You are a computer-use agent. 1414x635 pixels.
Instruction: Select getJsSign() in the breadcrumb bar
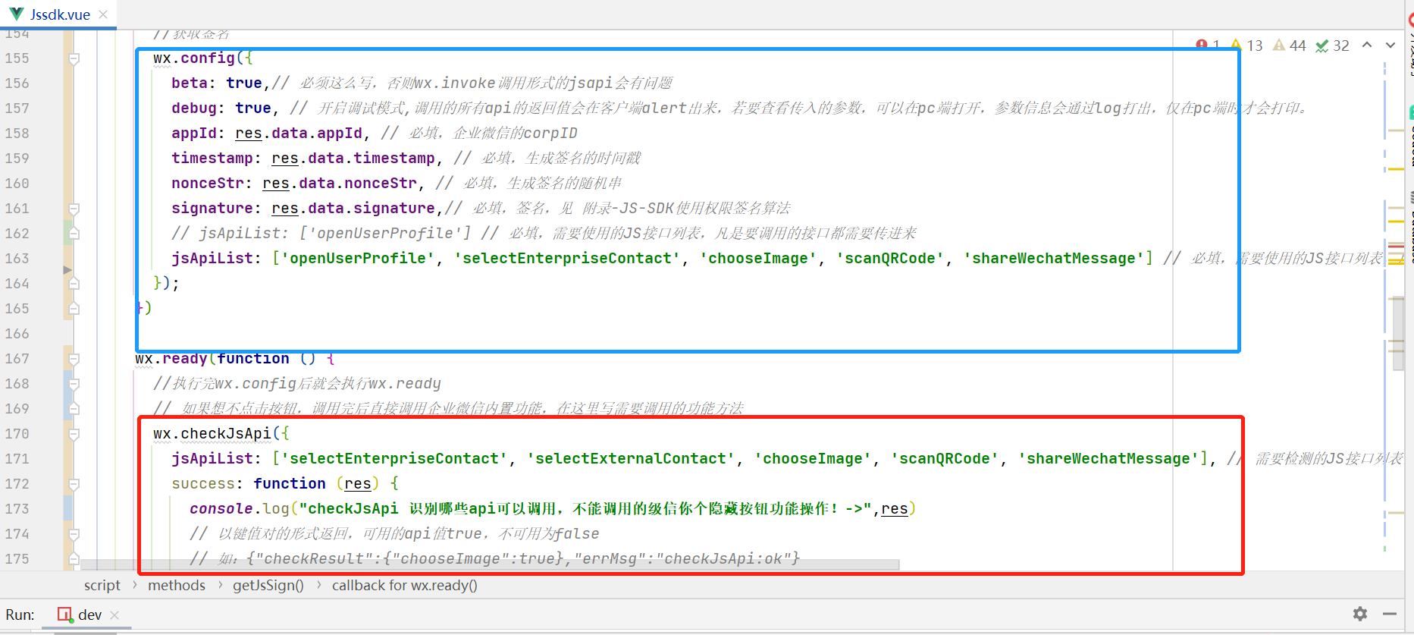(x=268, y=586)
